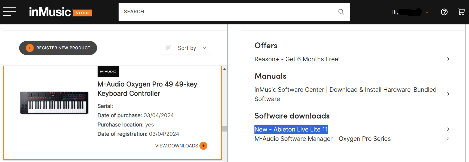
Task: Click the Software downloads heading
Action: coord(292,116)
